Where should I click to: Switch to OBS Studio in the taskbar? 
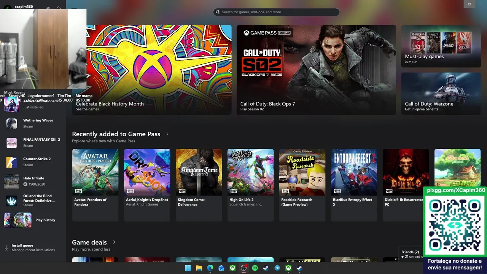(243, 268)
